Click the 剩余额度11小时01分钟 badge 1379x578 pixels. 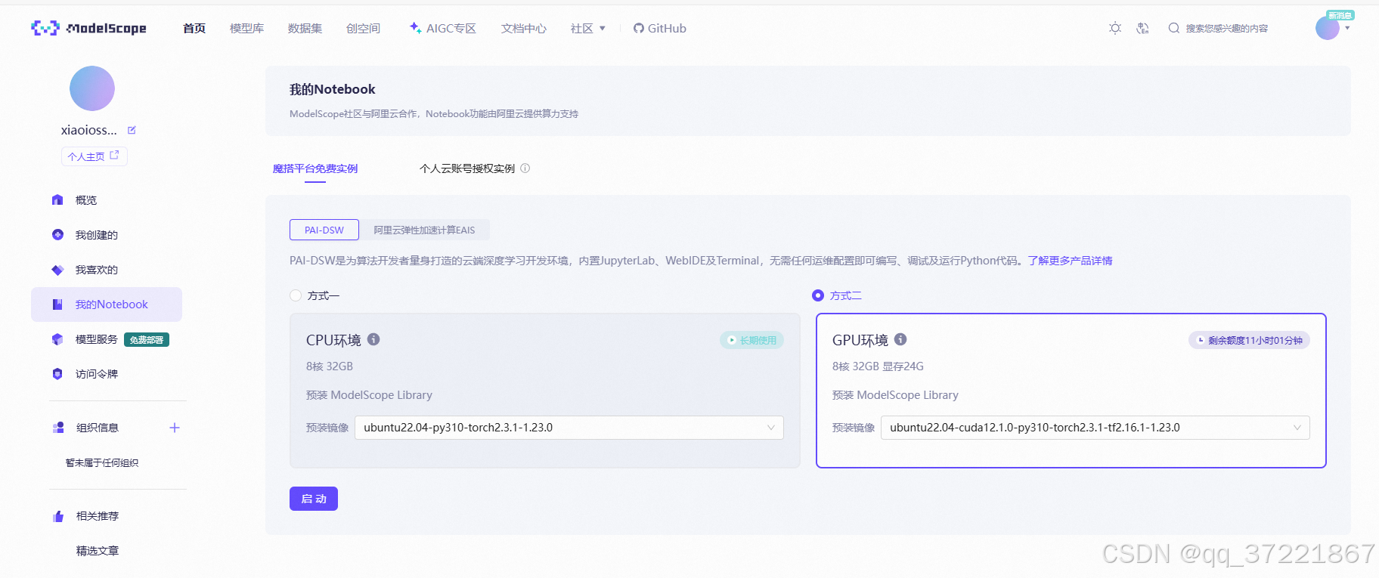(x=1249, y=340)
